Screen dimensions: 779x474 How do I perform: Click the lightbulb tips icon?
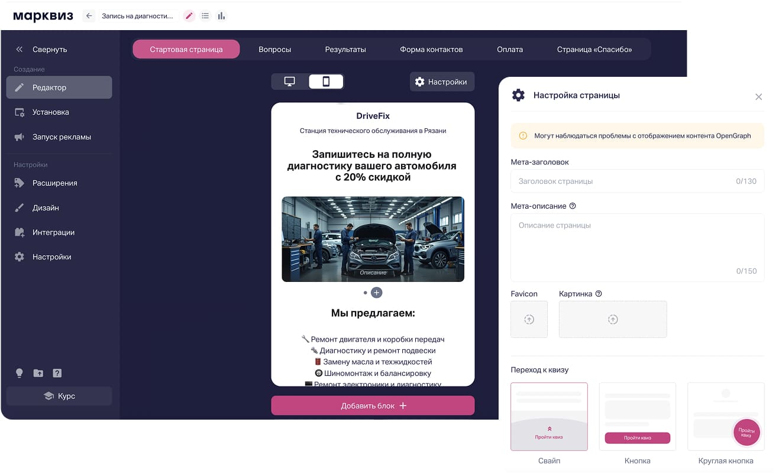pos(19,373)
